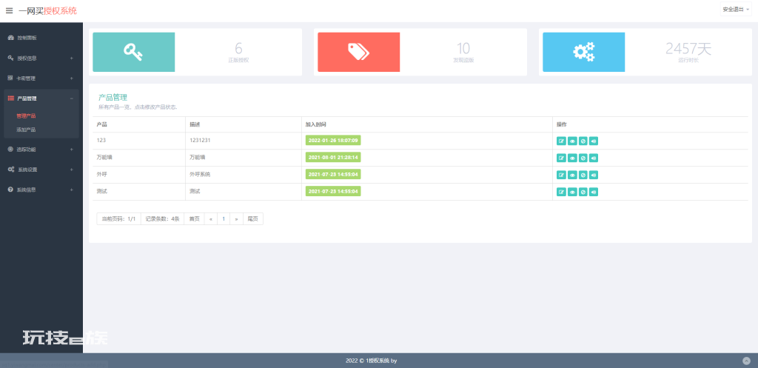Image resolution: width=758 pixels, height=368 pixels.
Task: Go to 首页 in pagination
Action: click(x=194, y=218)
